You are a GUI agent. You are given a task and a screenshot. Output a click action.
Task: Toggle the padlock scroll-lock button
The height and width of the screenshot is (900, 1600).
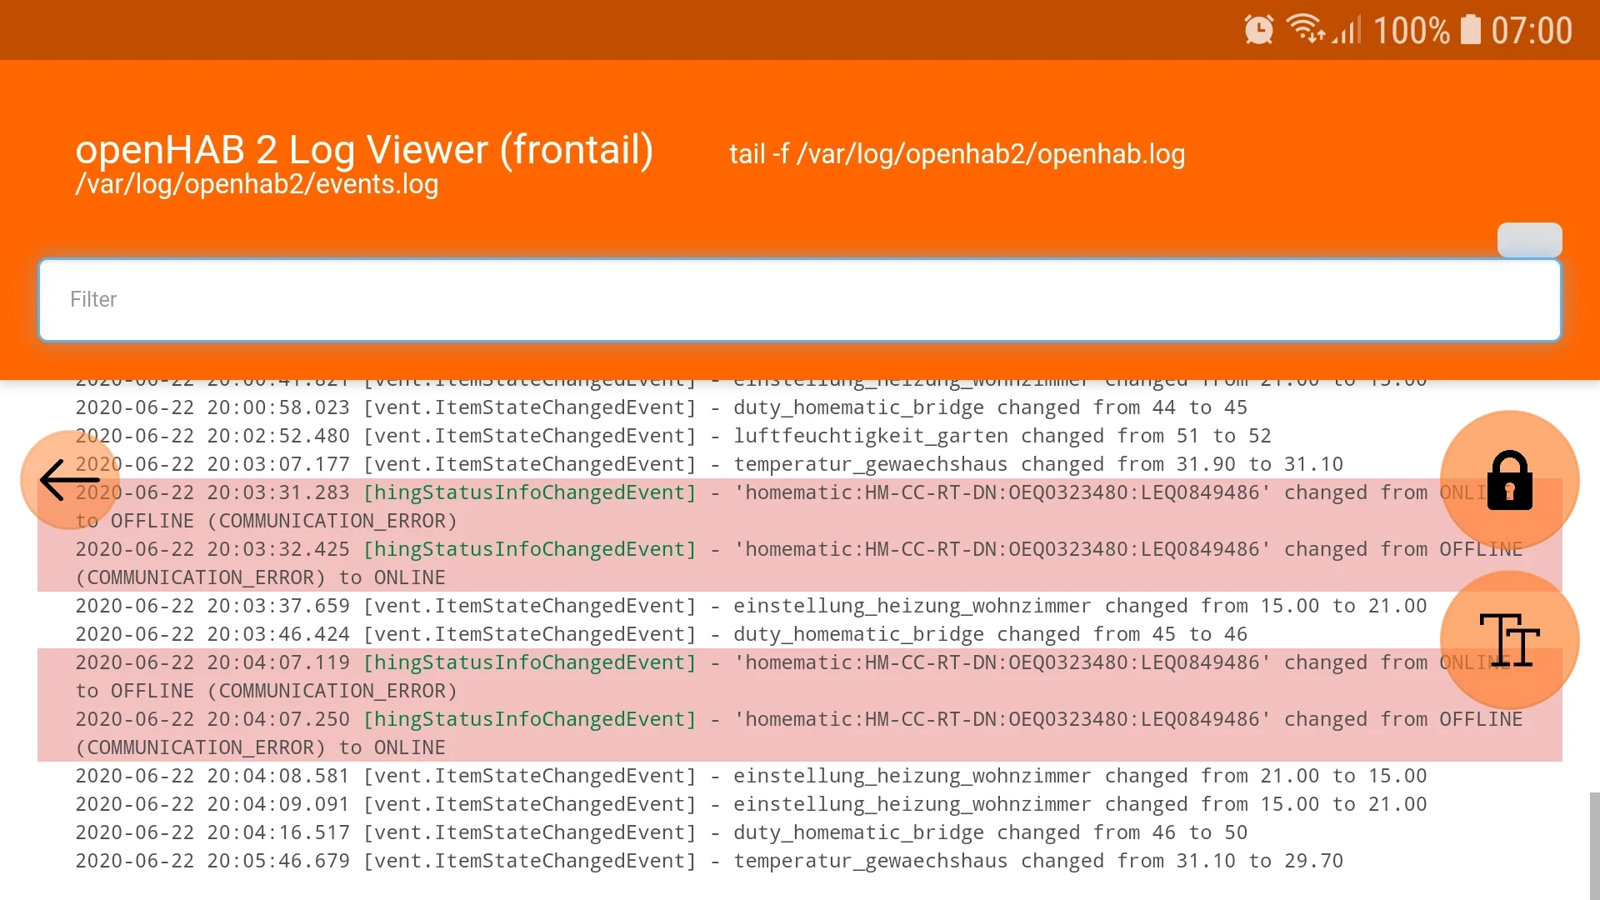pyautogui.click(x=1509, y=480)
